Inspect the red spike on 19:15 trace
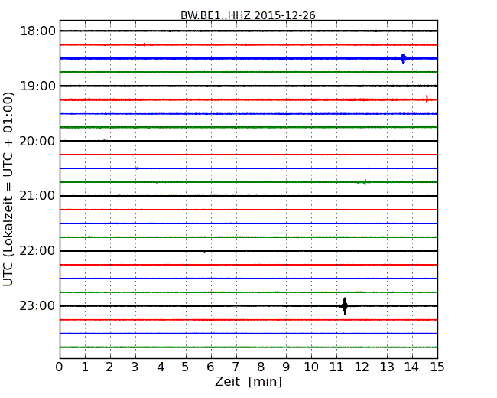The image size is (497, 398). tap(427, 99)
